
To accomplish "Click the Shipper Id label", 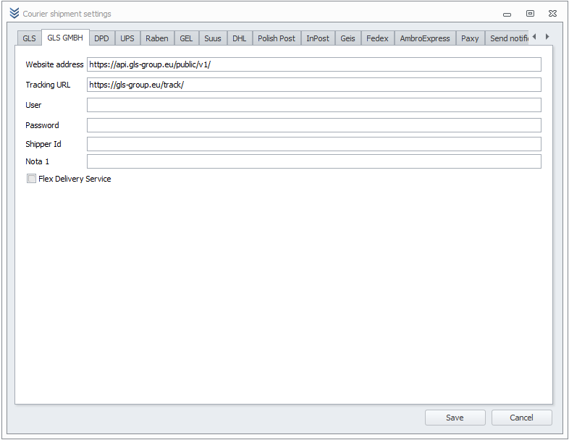I will click(x=43, y=144).
